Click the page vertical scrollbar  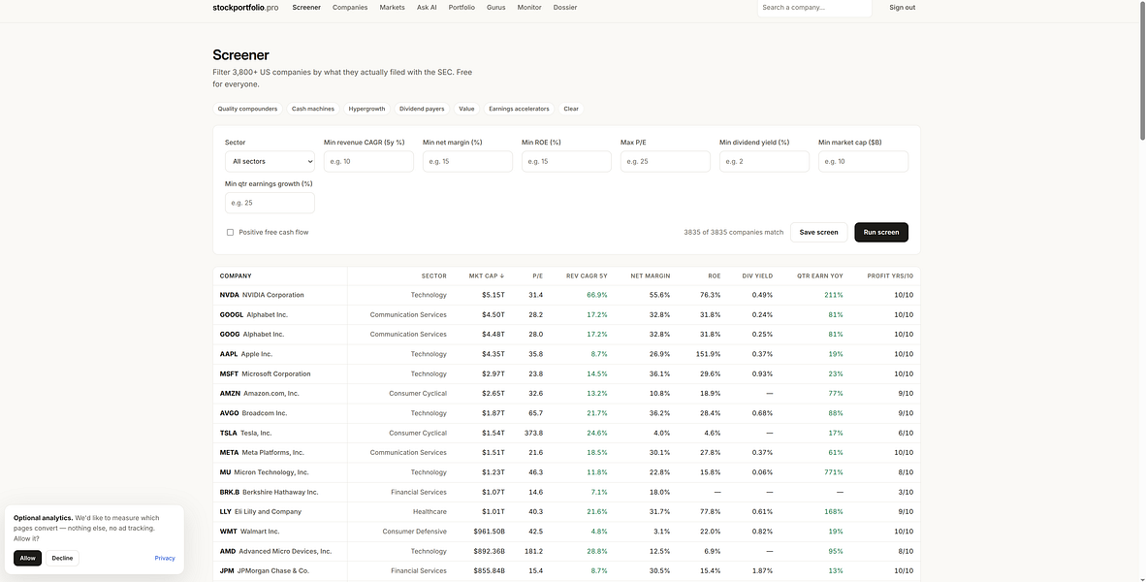tap(1142, 70)
